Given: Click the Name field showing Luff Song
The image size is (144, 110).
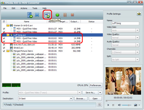Looking at the screenshot, I should point(125,23).
